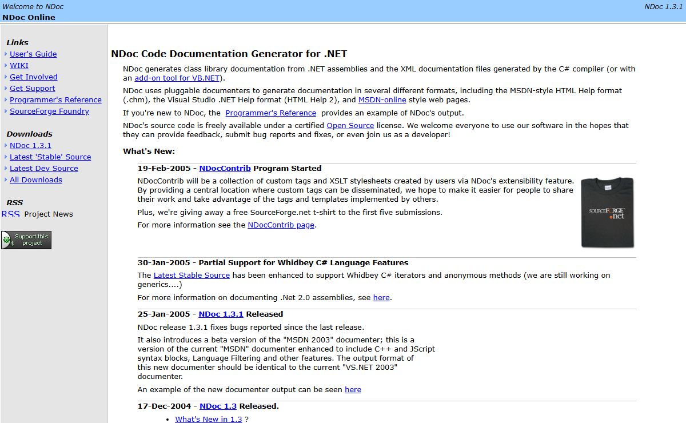
Task: Click the Support this project badge
Action: 26,240
